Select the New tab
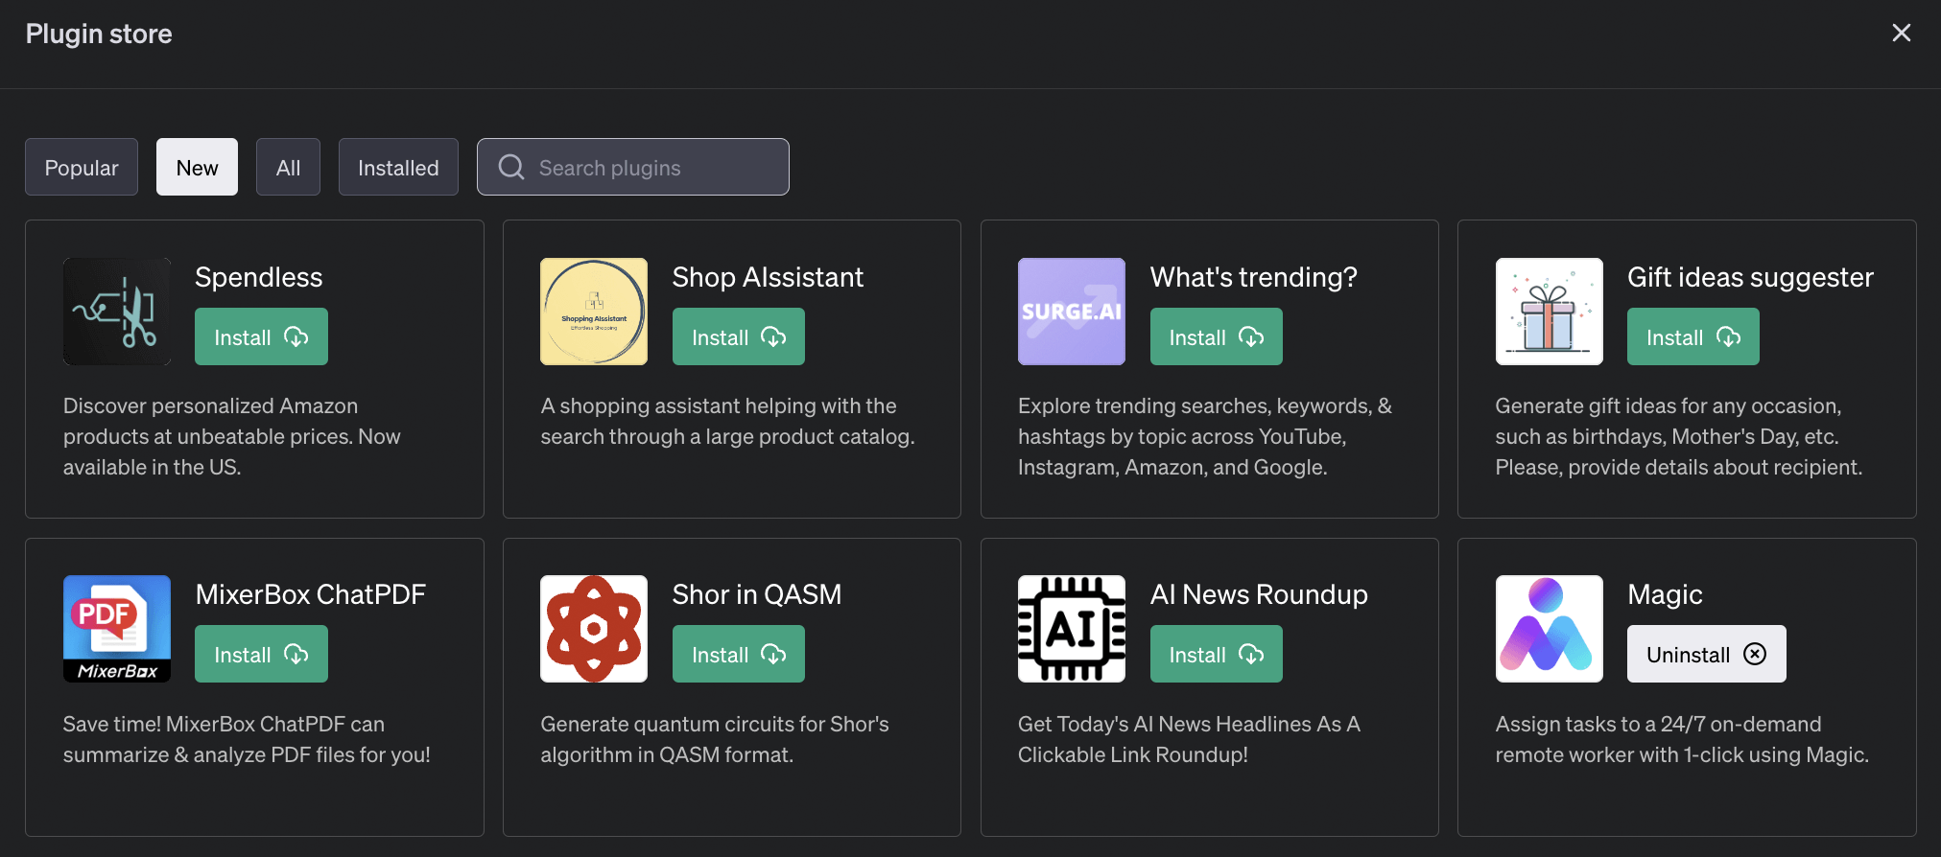Image resolution: width=1941 pixels, height=857 pixels. 197,167
